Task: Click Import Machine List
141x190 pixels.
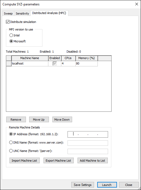Action: pyautogui.click(x=25, y=160)
